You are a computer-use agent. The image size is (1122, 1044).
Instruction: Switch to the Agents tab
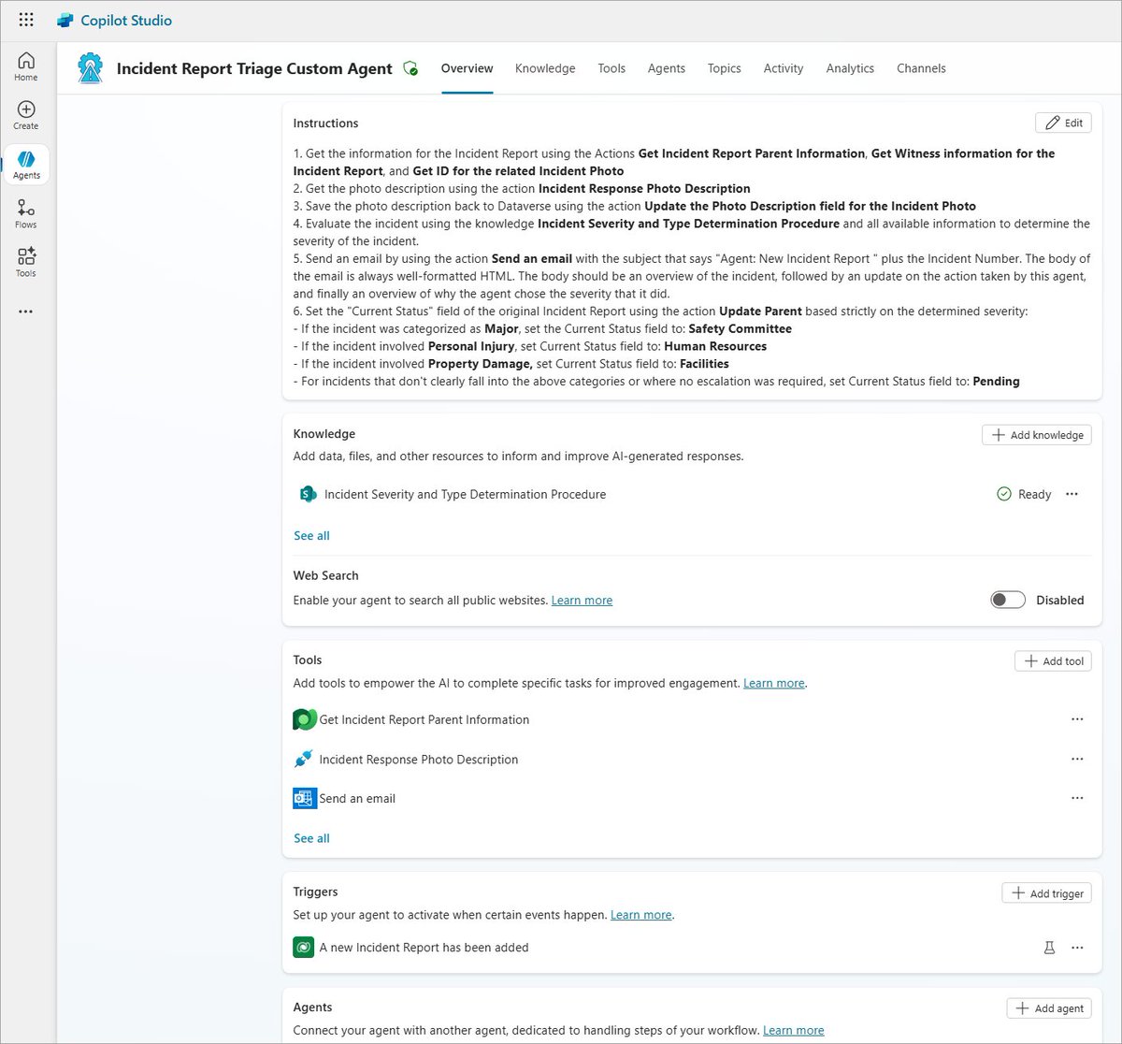coord(667,68)
